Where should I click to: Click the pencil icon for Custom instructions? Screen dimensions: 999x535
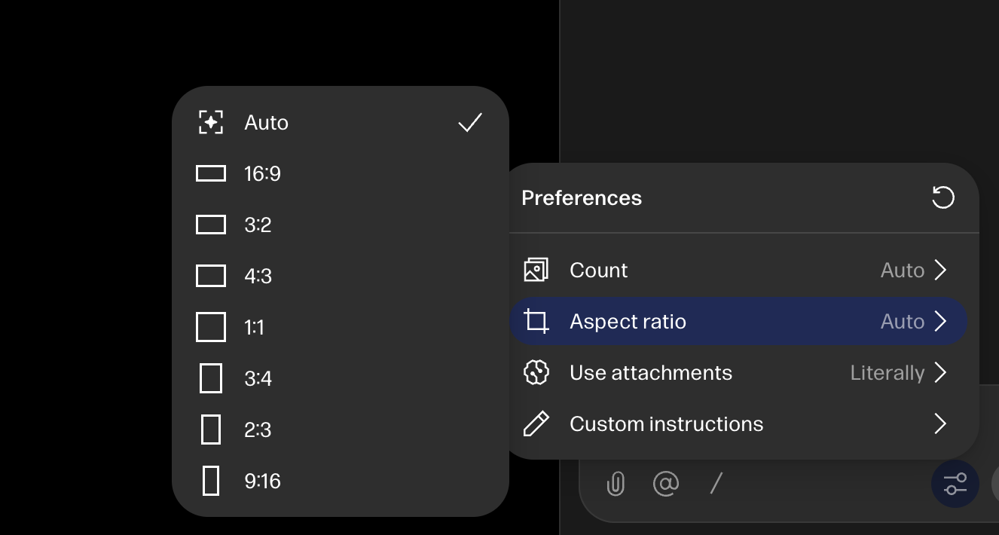click(536, 424)
